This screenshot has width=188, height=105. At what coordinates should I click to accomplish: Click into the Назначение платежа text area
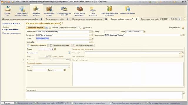(x=128, y=74)
